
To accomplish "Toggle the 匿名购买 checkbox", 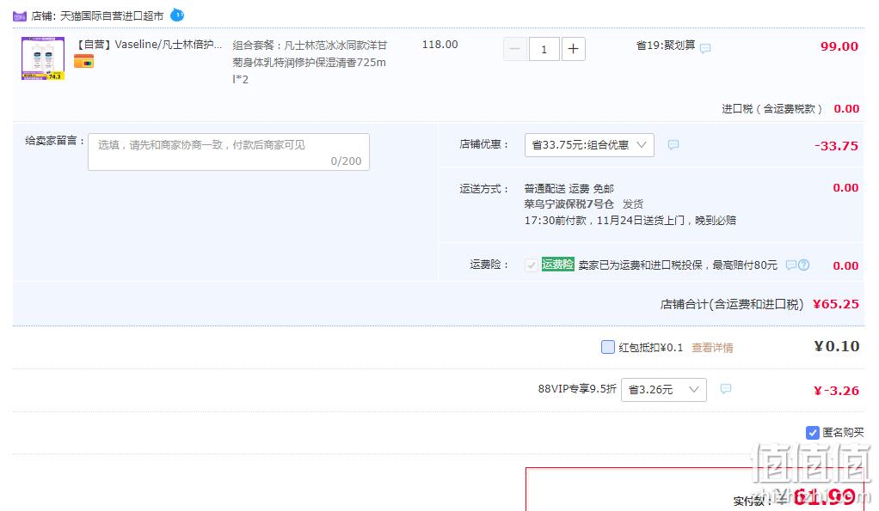I will click(x=812, y=433).
